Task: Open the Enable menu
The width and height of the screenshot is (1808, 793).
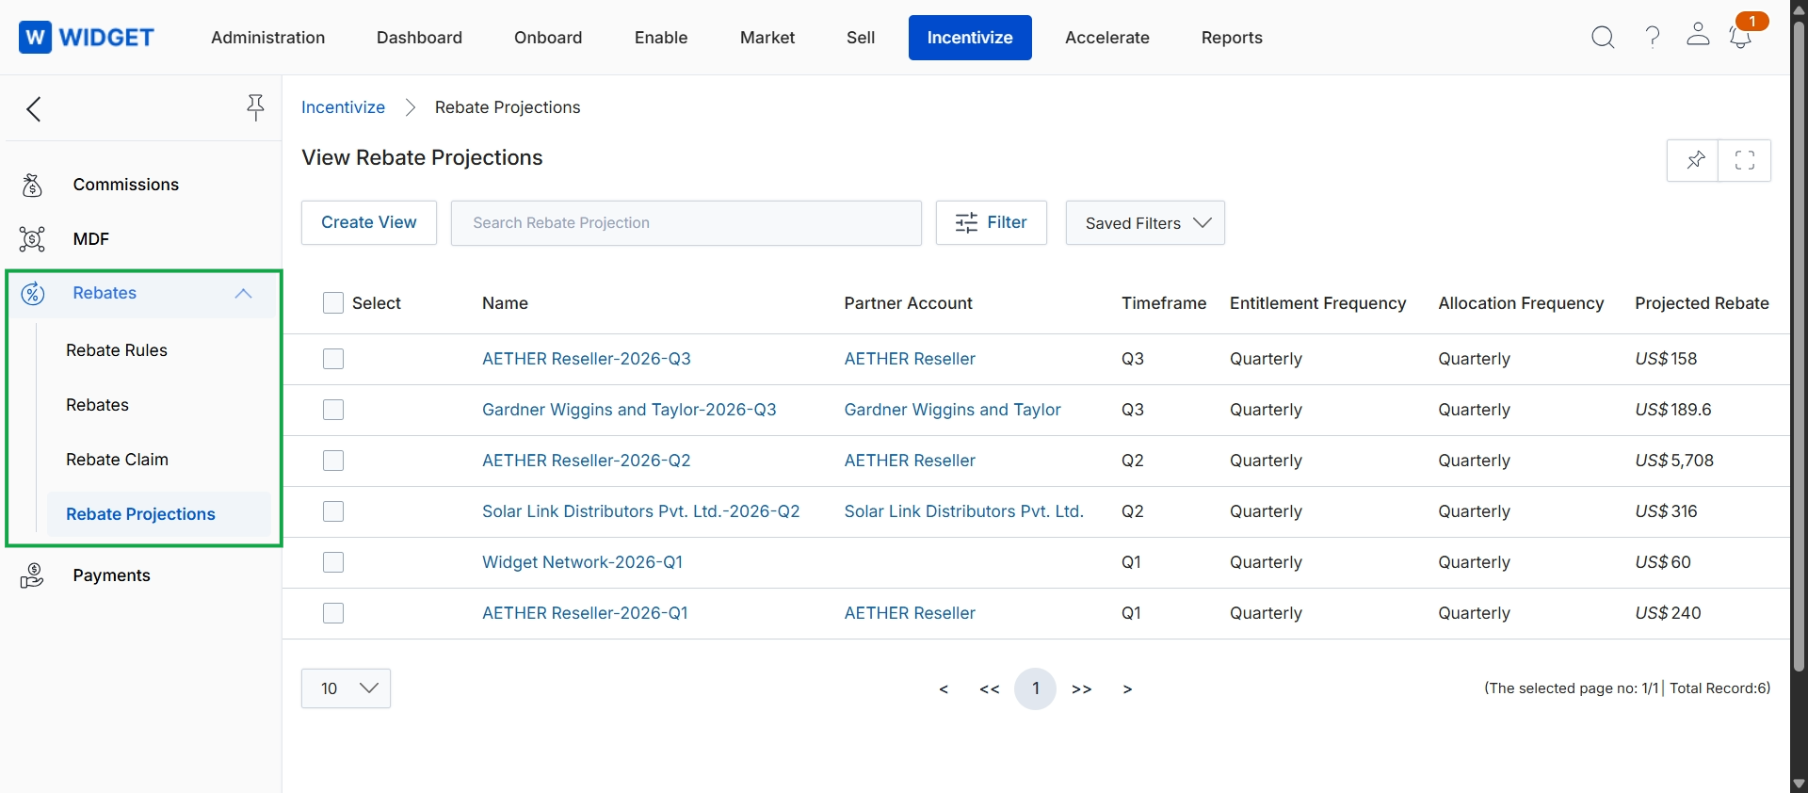Action: point(661,38)
